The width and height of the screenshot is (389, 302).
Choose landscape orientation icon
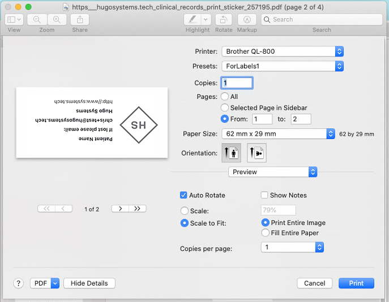pos(257,153)
